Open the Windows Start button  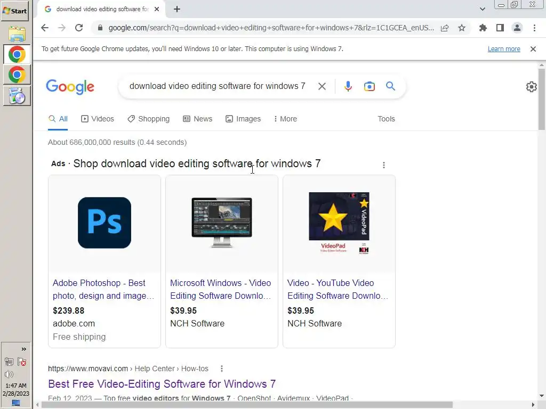(14, 11)
